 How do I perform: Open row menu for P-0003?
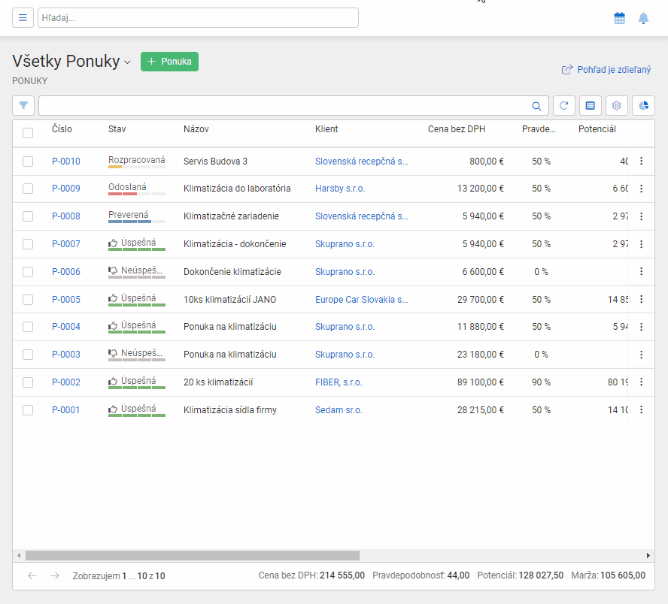coord(641,355)
